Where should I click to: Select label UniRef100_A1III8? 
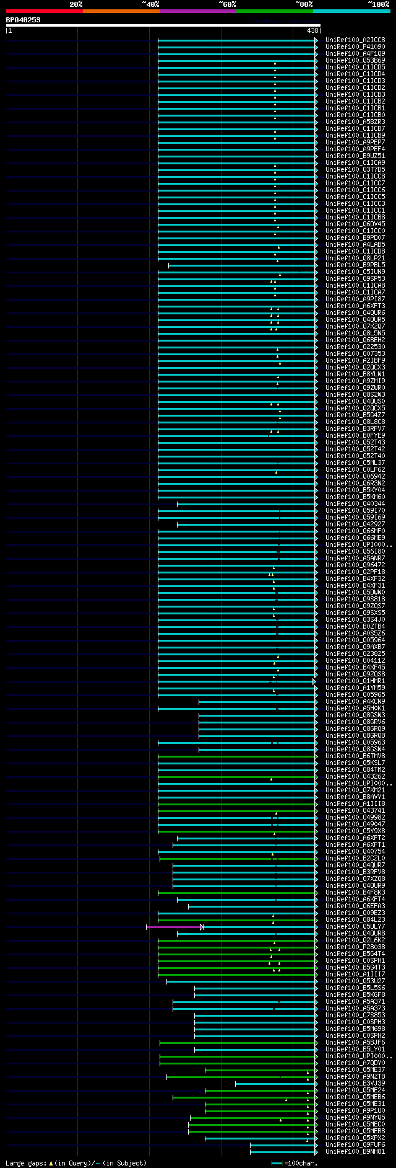pos(355,803)
